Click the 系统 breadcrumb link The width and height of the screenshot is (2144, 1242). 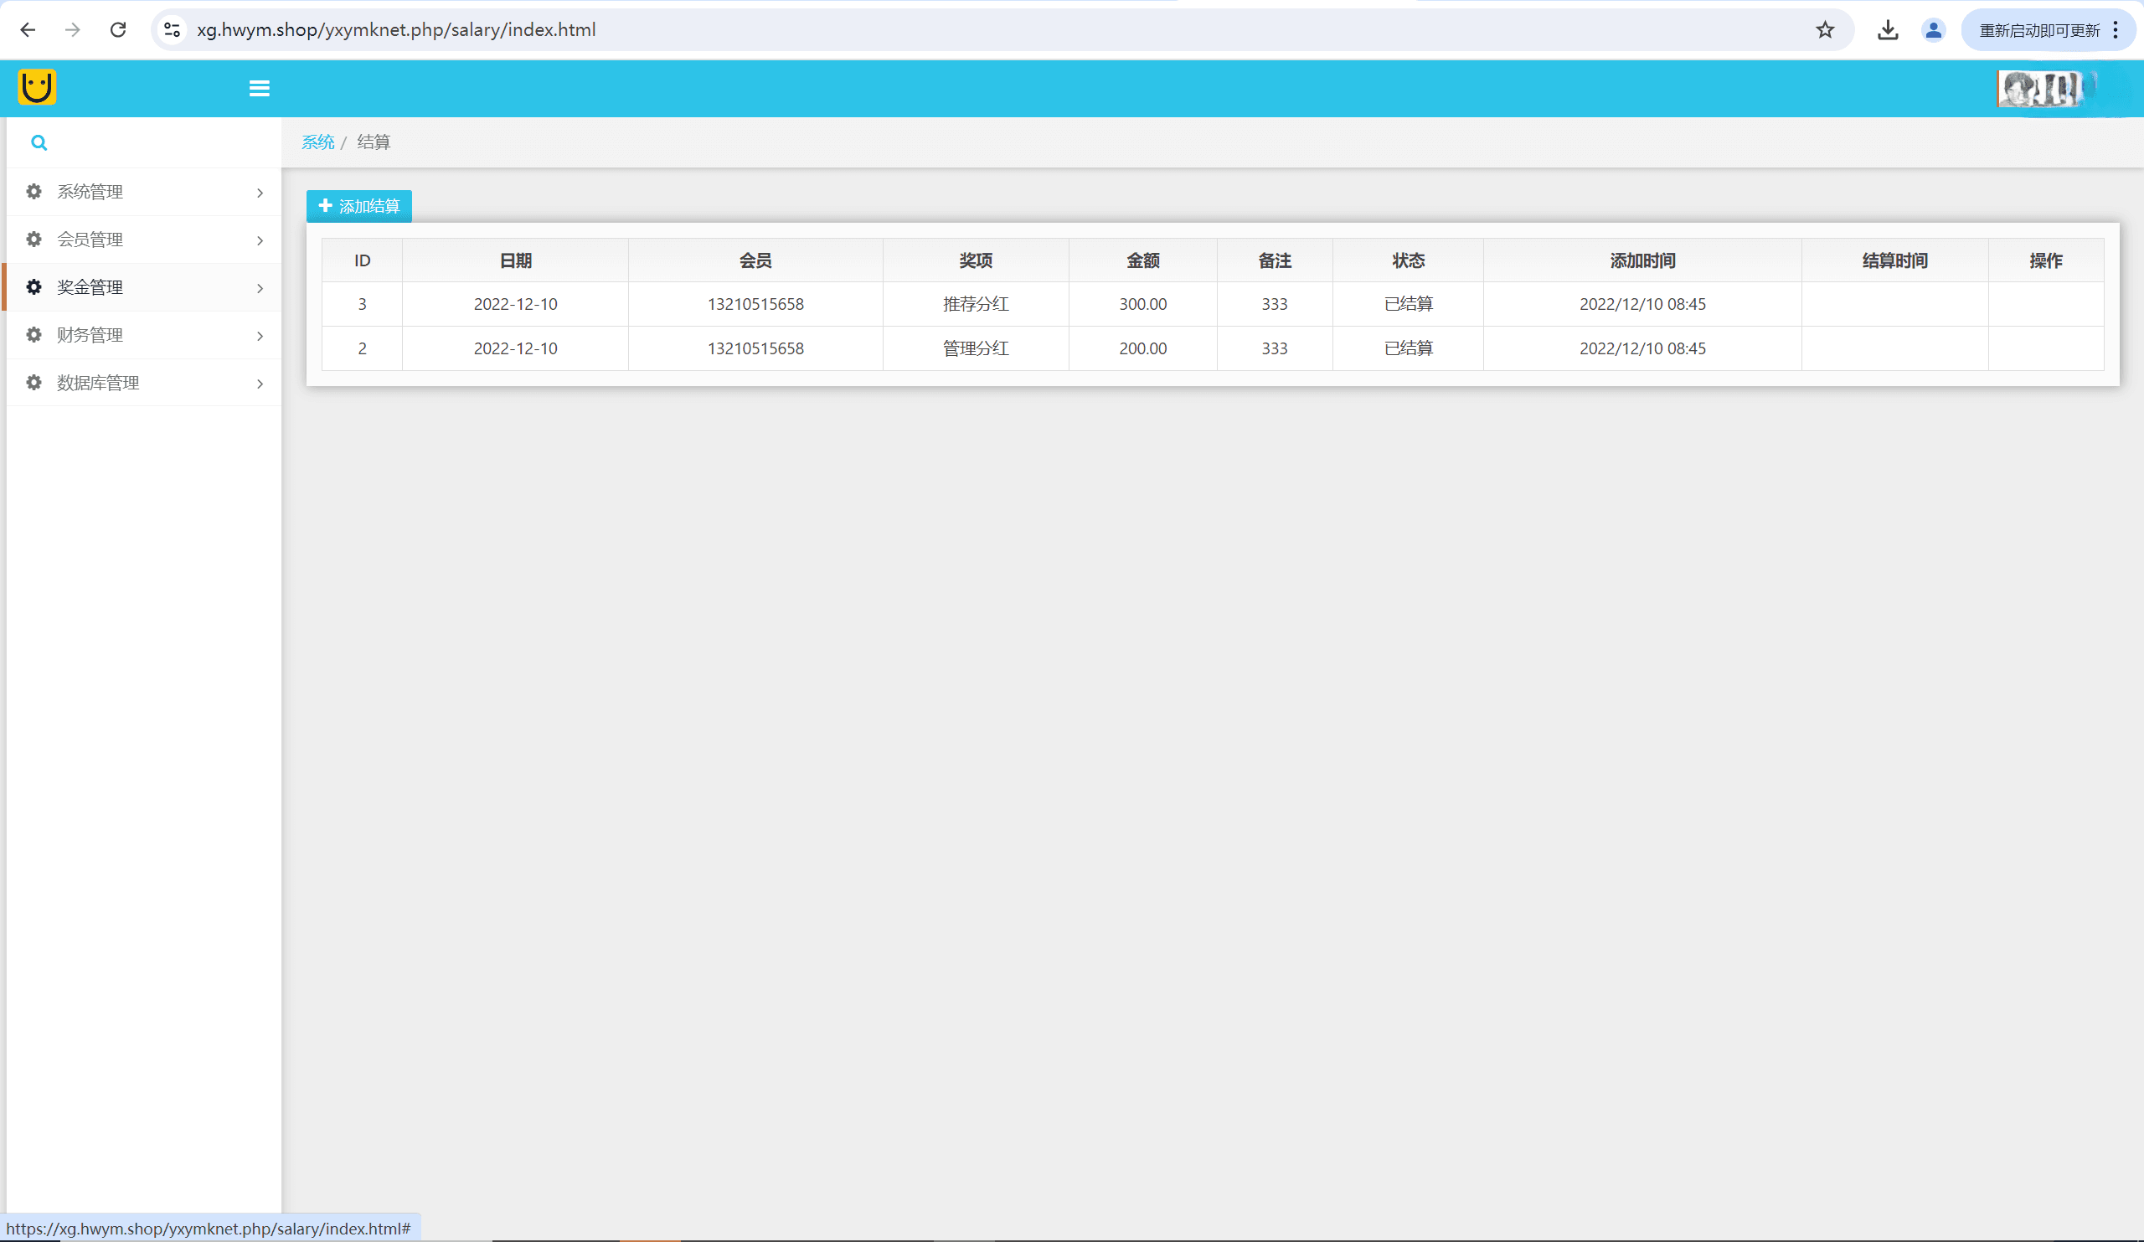[317, 142]
